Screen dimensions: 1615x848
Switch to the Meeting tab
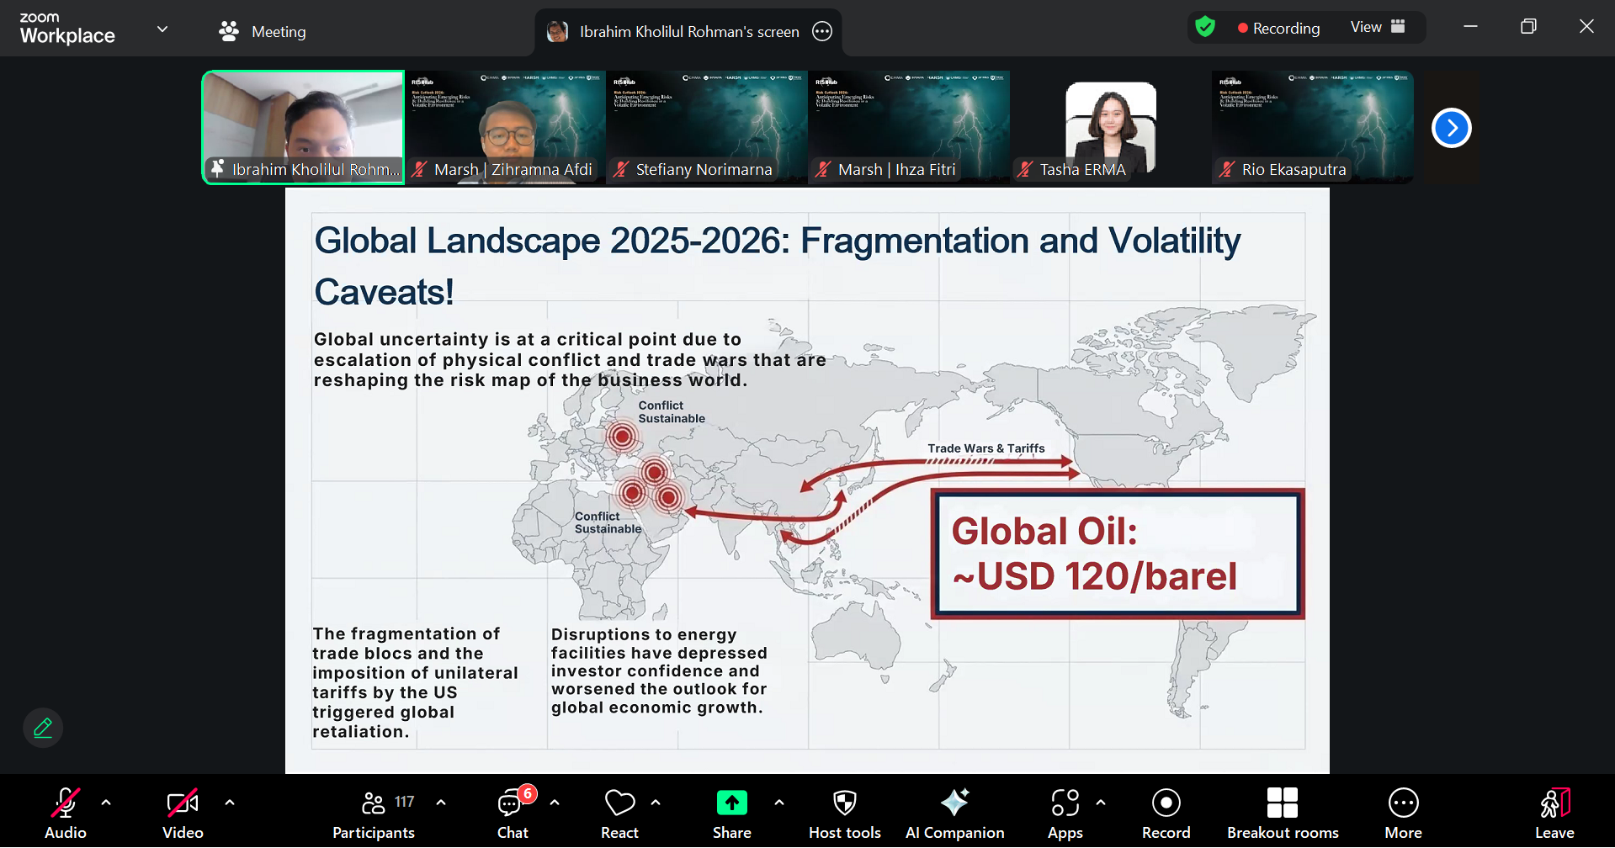263,31
